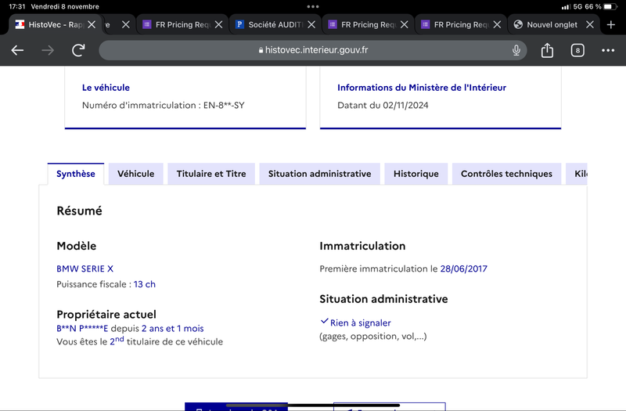Close the HistoVec tab

point(92,25)
